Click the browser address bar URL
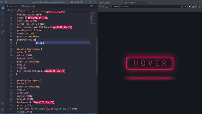The width and height of the screenshot is (202, 114). click(121, 7)
